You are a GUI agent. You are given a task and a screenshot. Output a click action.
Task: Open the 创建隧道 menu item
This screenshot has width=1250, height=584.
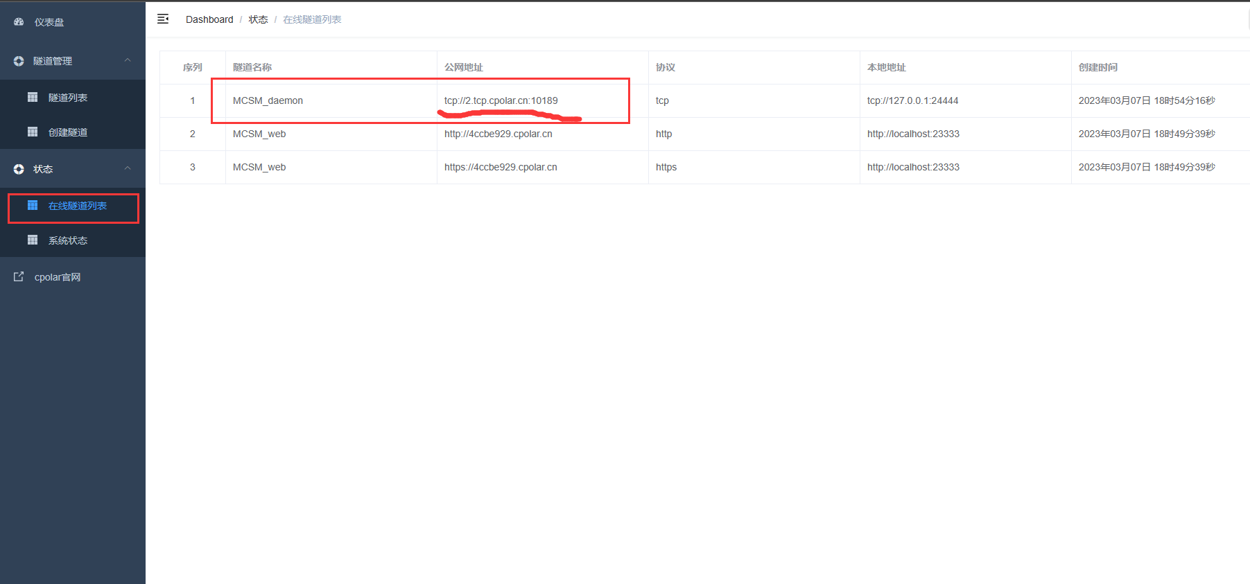coord(68,132)
